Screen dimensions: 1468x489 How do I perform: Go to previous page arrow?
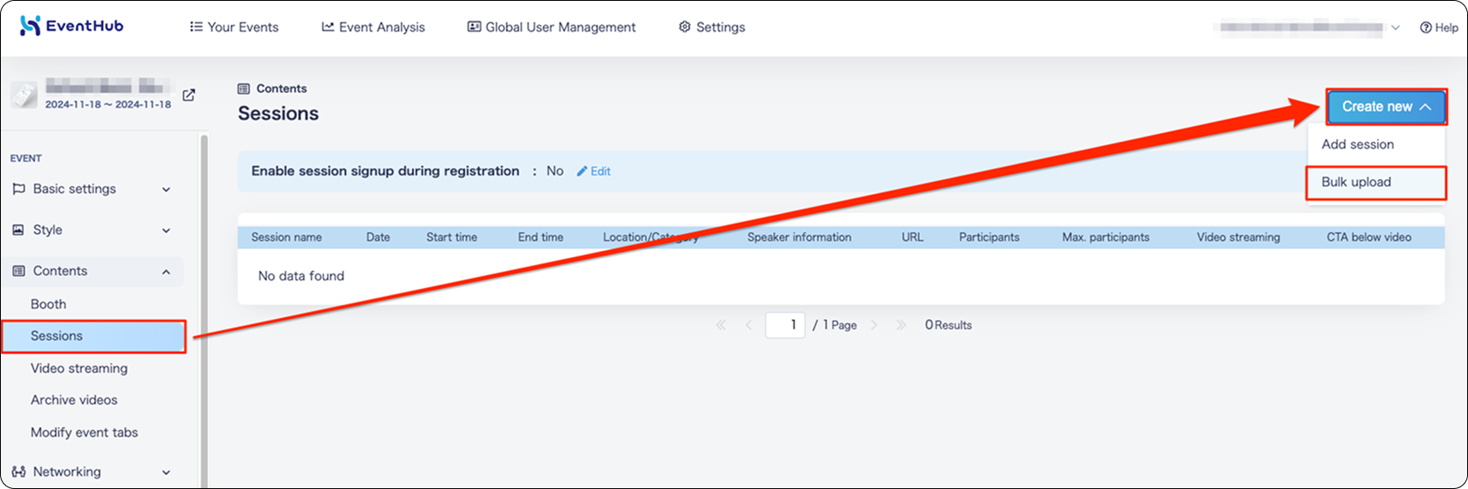click(748, 325)
